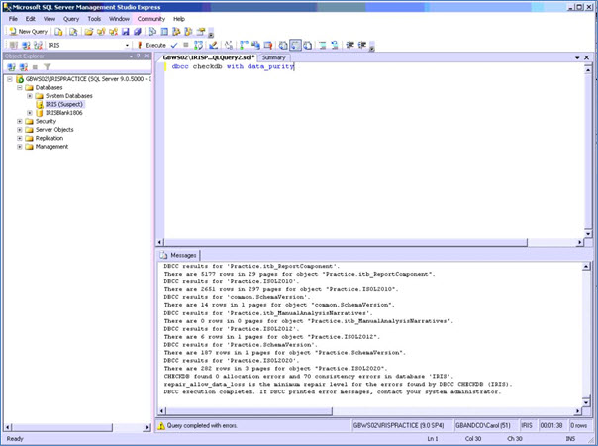Display the estimated execution plan icon
The height and width of the screenshot is (446, 598).
pos(198,45)
